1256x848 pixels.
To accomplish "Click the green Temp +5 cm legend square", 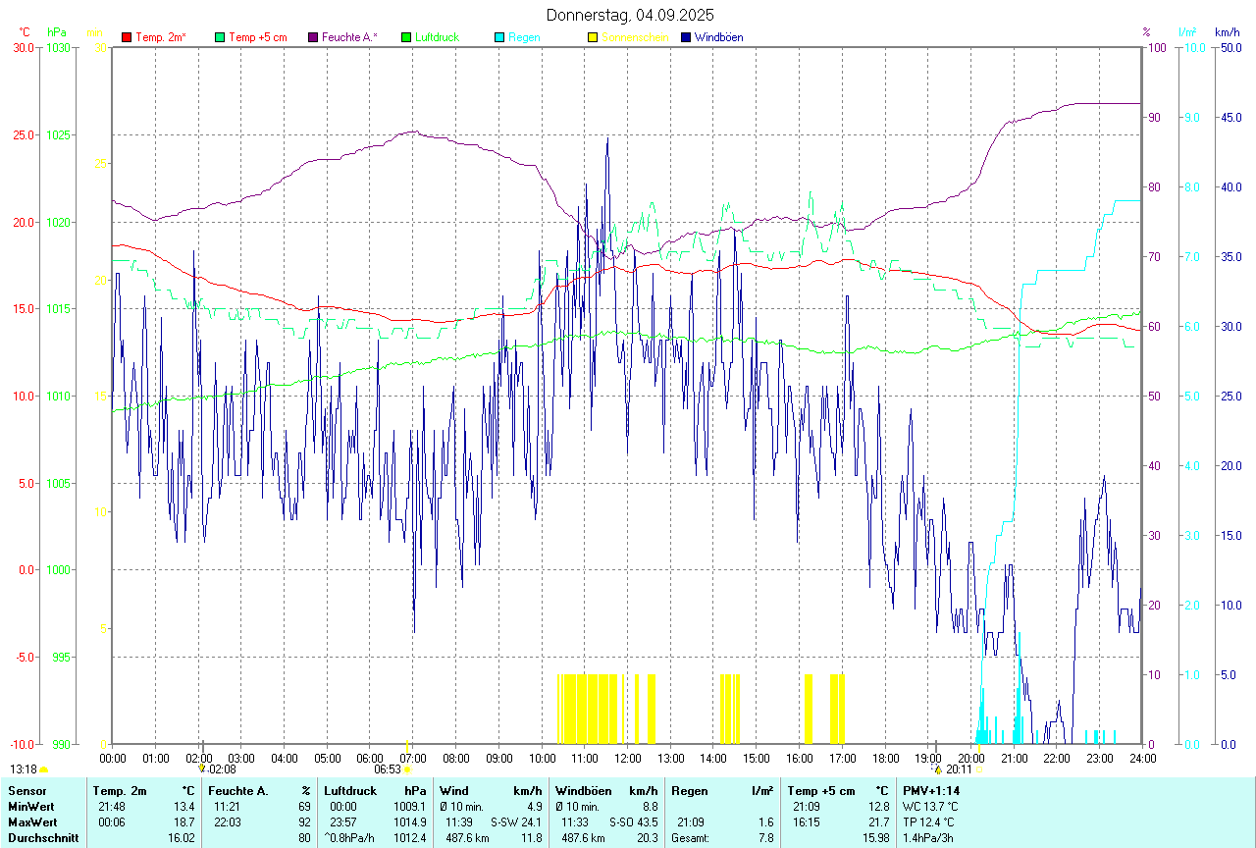I will (220, 37).
